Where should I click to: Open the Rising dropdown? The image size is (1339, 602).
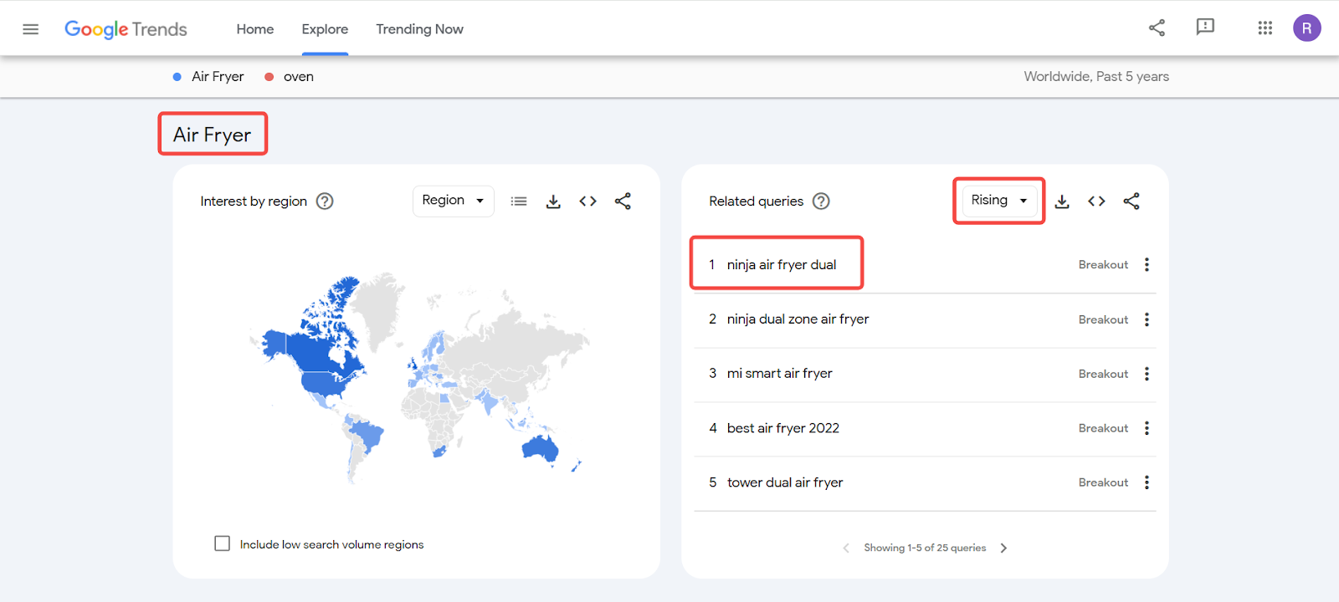pos(999,201)
